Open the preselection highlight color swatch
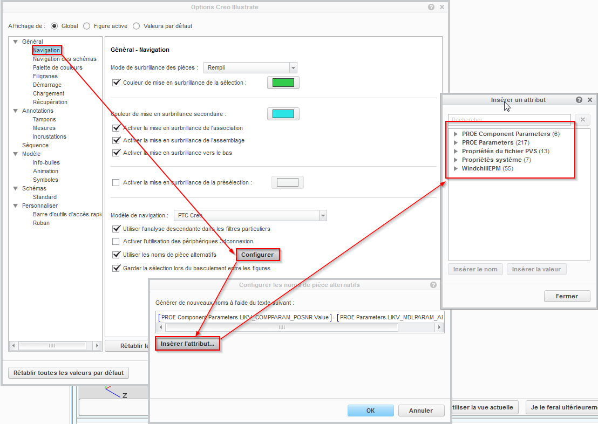 288,182
